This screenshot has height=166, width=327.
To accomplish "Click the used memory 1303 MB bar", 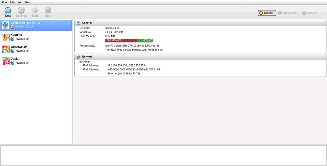I will (121, 40).
